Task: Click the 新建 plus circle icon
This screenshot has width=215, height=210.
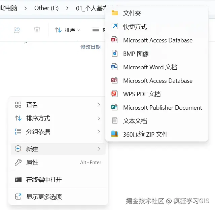Action: pyautogui.click(x=18, y=149)
